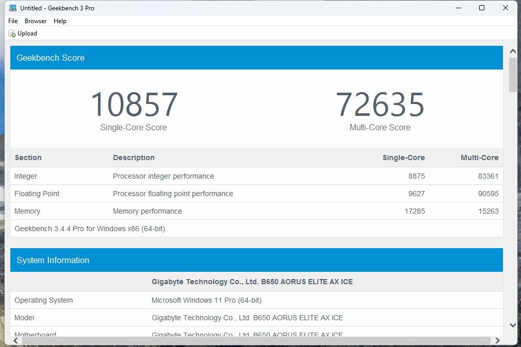The height and width of the screenshot is (347, 521).
Task: Click the Geekbench app icon in title bar
Action: pos(12,8)
